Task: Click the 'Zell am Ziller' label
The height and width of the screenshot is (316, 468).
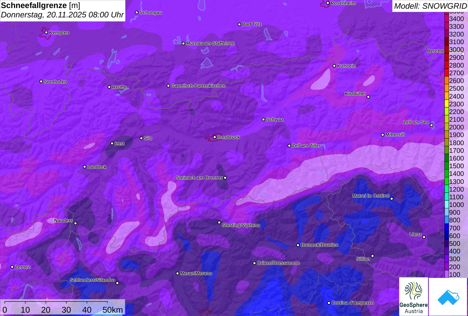Action: 307,146
